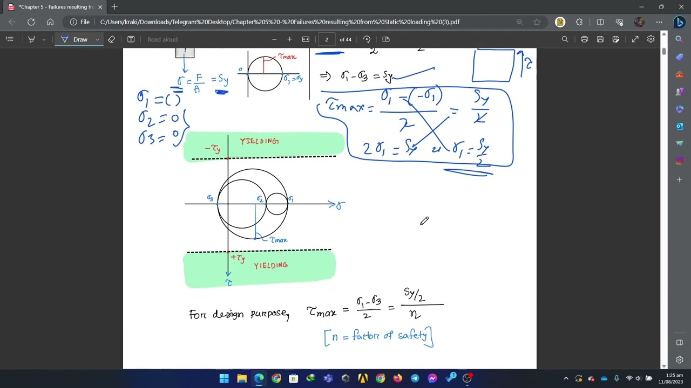Image resolution: width=691 pixels, height=388 pixels.
Task: View site information File icon
Action: coord(79,22)
